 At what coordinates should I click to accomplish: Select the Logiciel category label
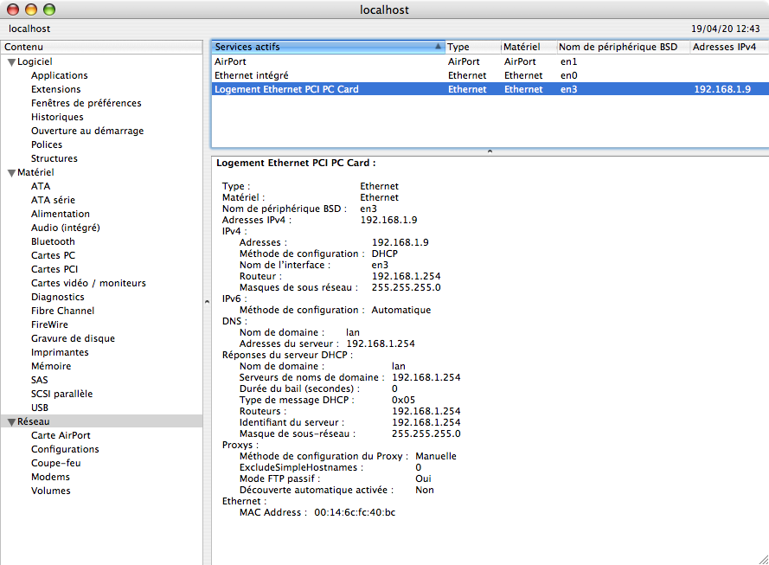35,61
